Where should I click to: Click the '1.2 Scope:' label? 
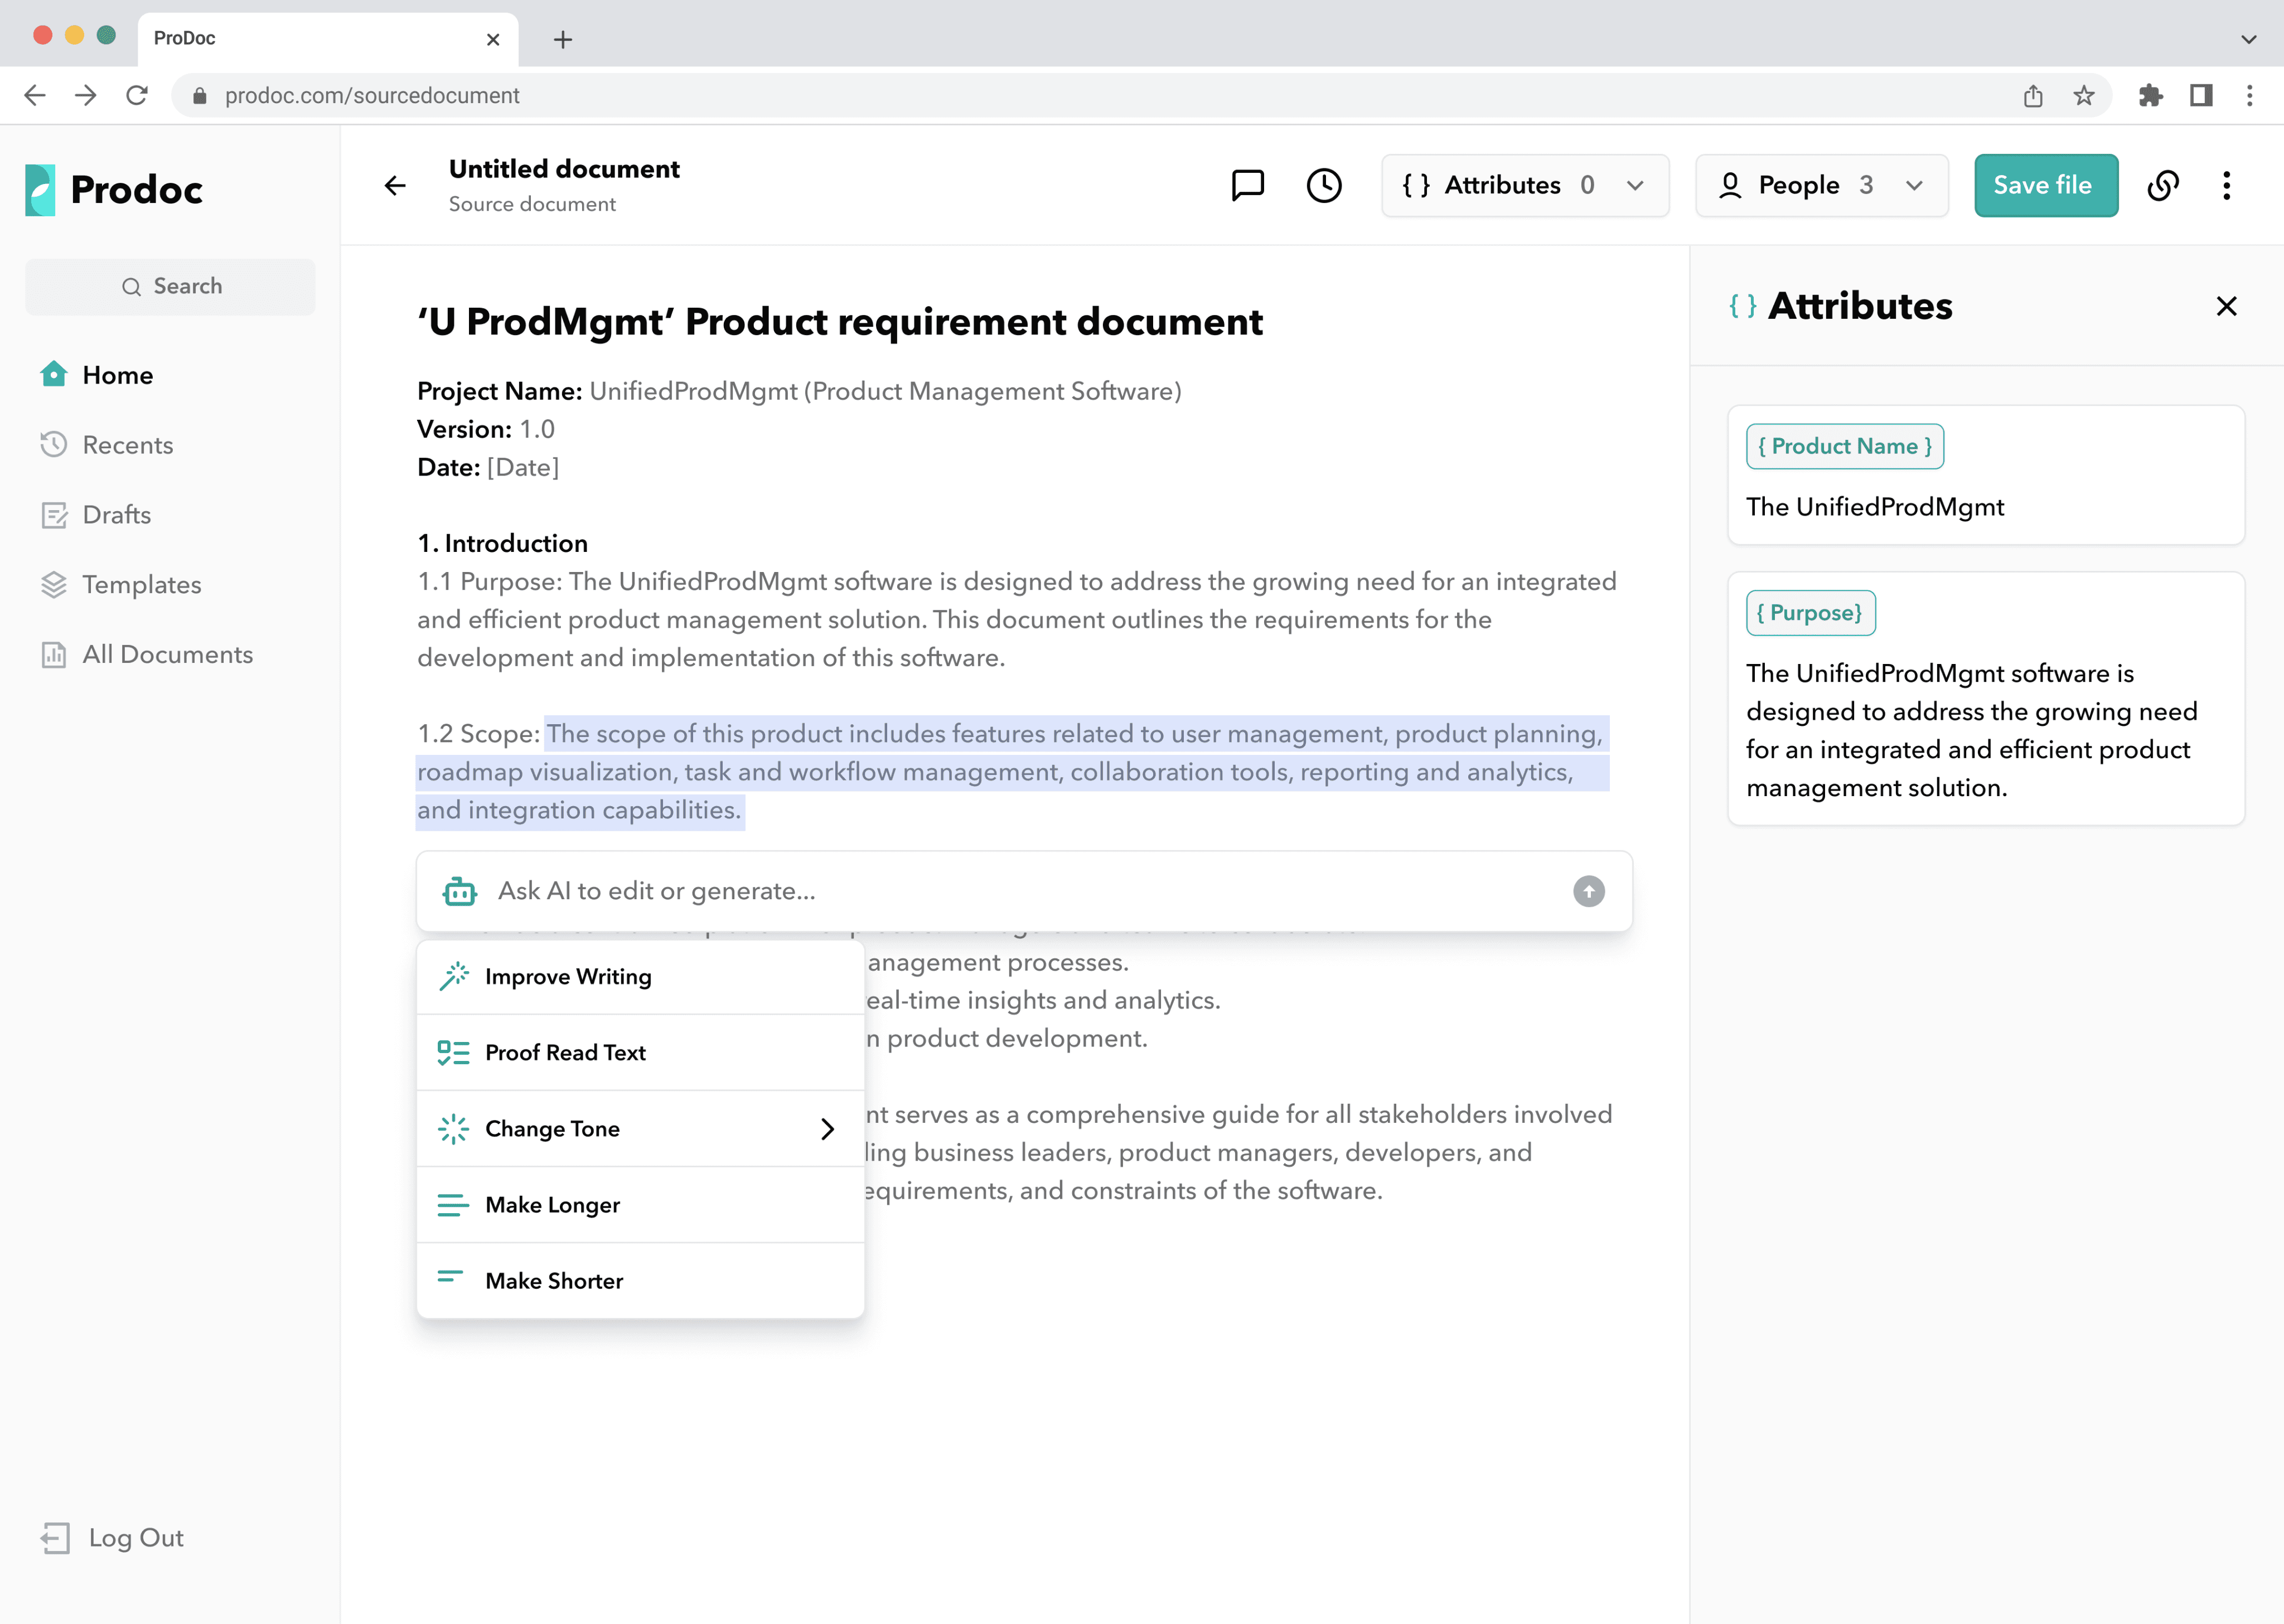(x=478, y=734)
